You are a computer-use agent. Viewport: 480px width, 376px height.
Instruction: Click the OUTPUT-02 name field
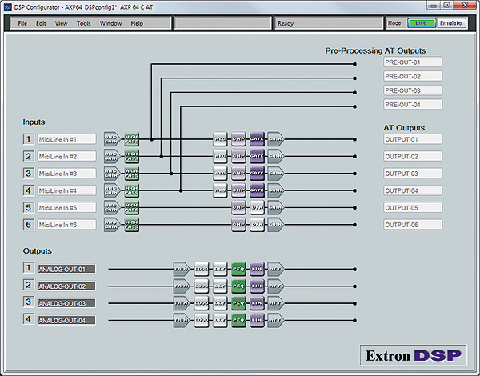413,157
